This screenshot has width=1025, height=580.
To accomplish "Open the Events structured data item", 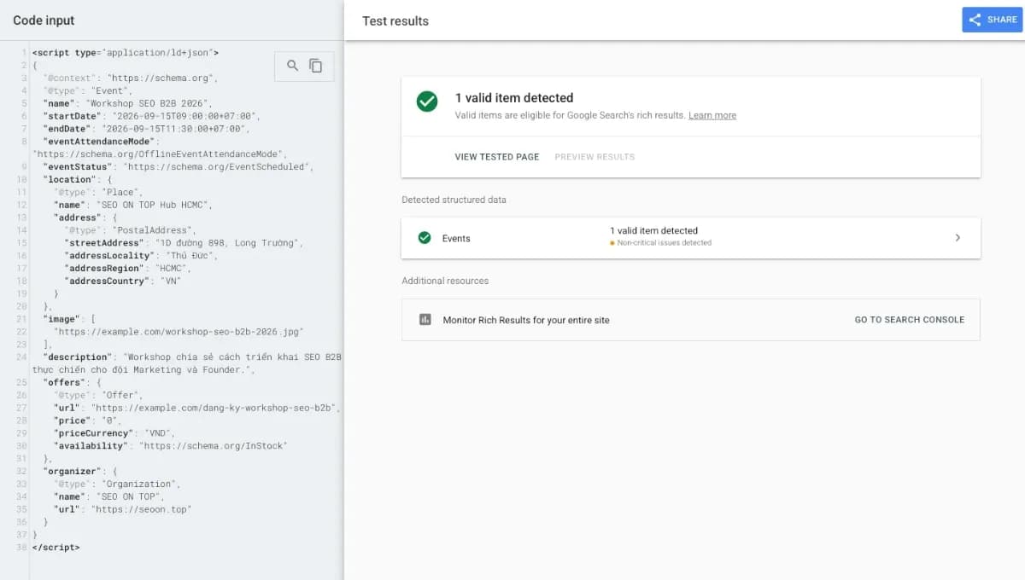I will pyautogui.click(x=691, y=238).
